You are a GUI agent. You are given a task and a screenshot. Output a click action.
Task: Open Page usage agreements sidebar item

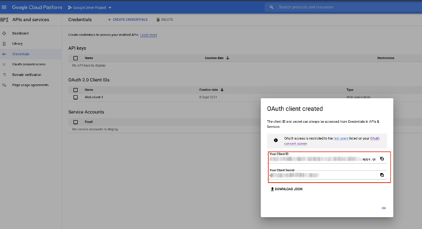(x=30, y=85)
